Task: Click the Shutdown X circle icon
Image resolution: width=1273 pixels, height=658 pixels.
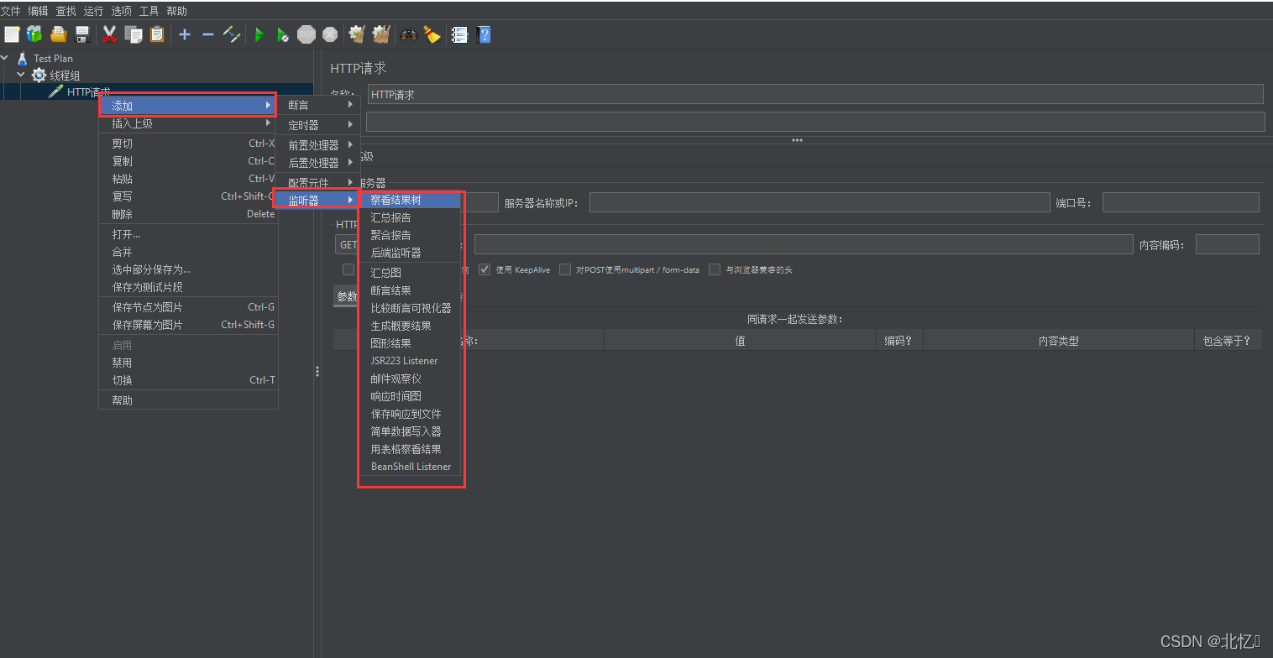Action: tap(330, 34)
